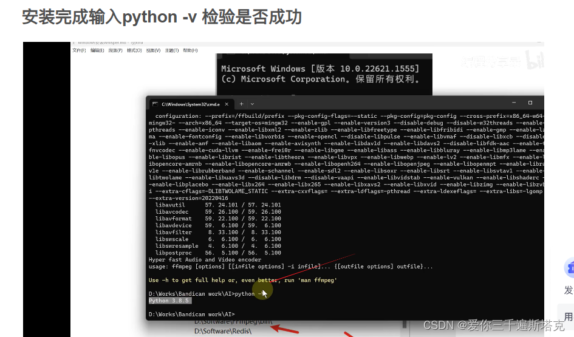Open the embedded tutorial screenshot image

283,189
